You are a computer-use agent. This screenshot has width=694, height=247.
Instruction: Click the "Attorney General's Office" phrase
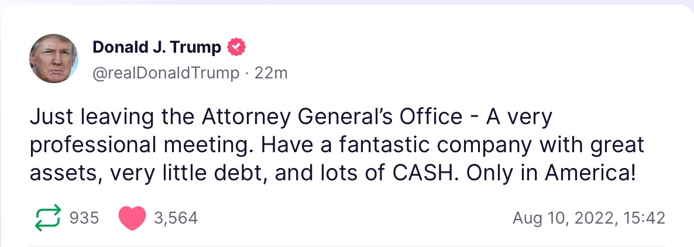pyautogui.click(x=332, y=118)
